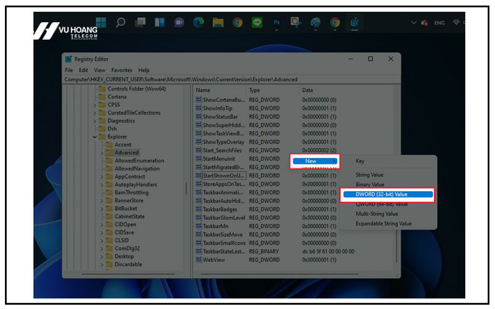Collapse the Explorer tree key
Viewport: 495px width, 309px height.
pos(95,137)
